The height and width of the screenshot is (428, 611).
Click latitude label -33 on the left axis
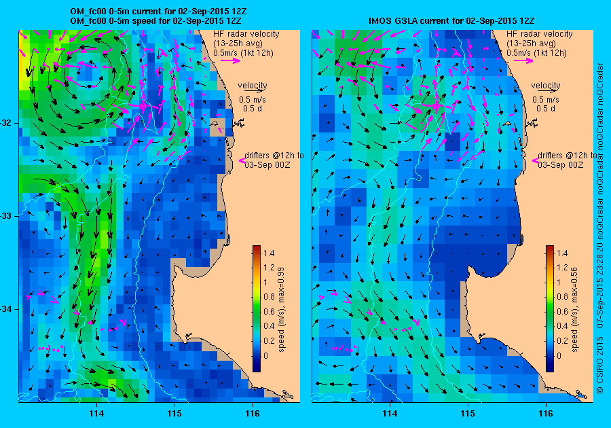[x=6, y=216]
